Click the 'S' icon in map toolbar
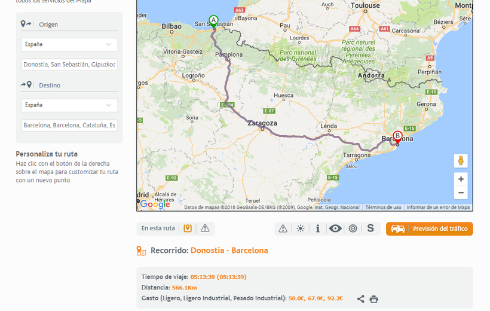Screen dimensions: 490x311 (x=370, y=228)
